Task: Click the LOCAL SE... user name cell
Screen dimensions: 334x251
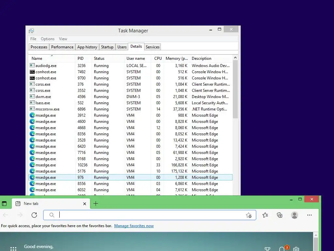Action: tap(136, 65)
